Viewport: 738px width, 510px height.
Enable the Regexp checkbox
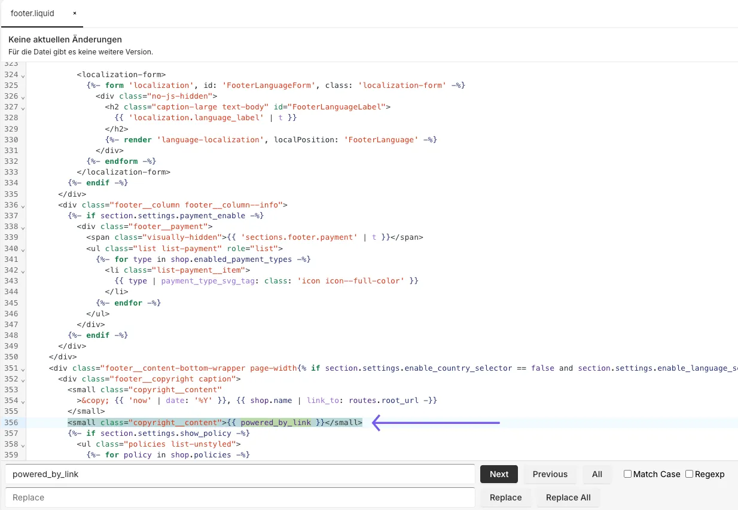(689, 474)
